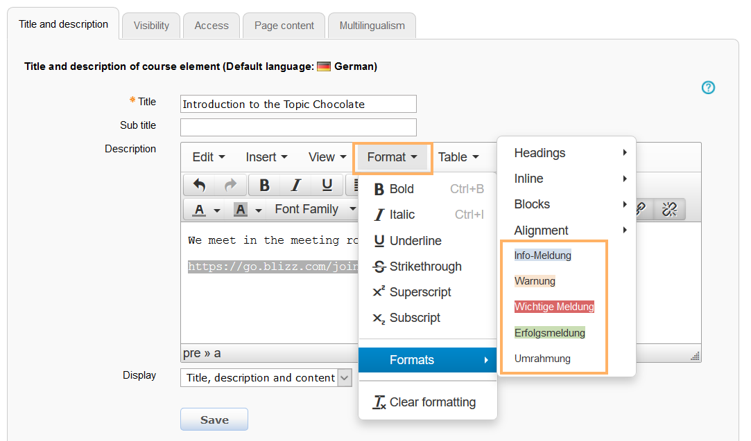
Task: Select Clear formatting in the Format menu
Action: click(x=432, y=402)
